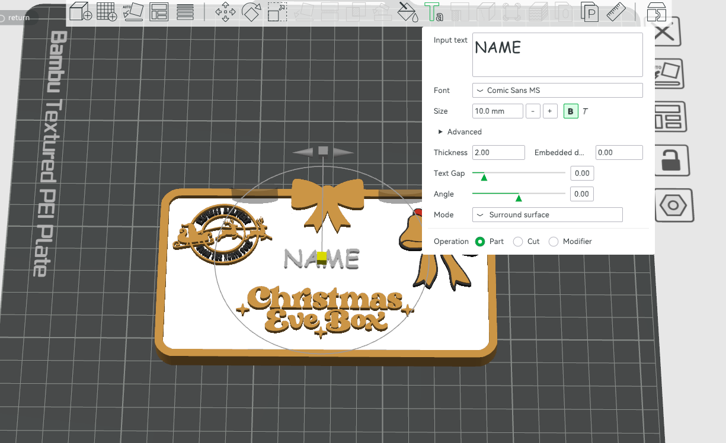Expand the Advanced section

click(460, 132)
